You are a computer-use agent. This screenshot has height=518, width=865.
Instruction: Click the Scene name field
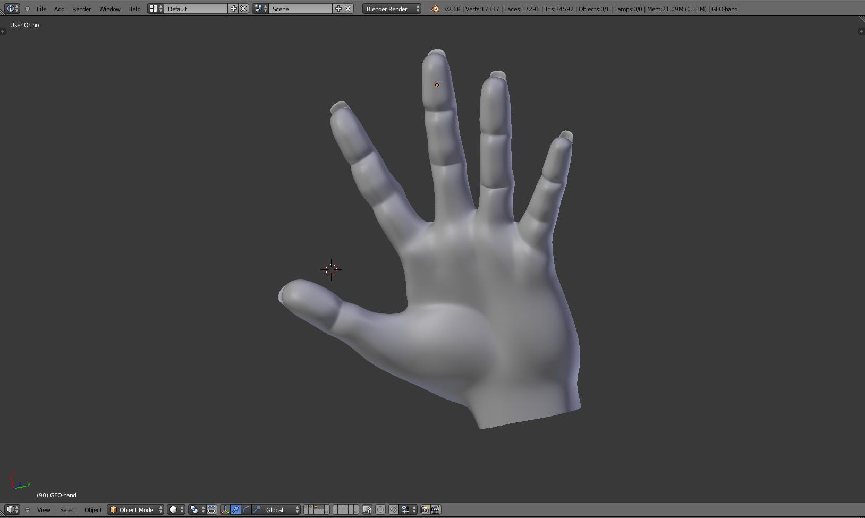(300, 9)
